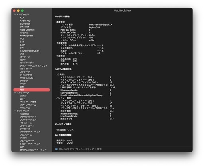The width and height of the screenshot is (204, 167).
Task: Select FireWire in the sidebar
Action: [24, 33]
